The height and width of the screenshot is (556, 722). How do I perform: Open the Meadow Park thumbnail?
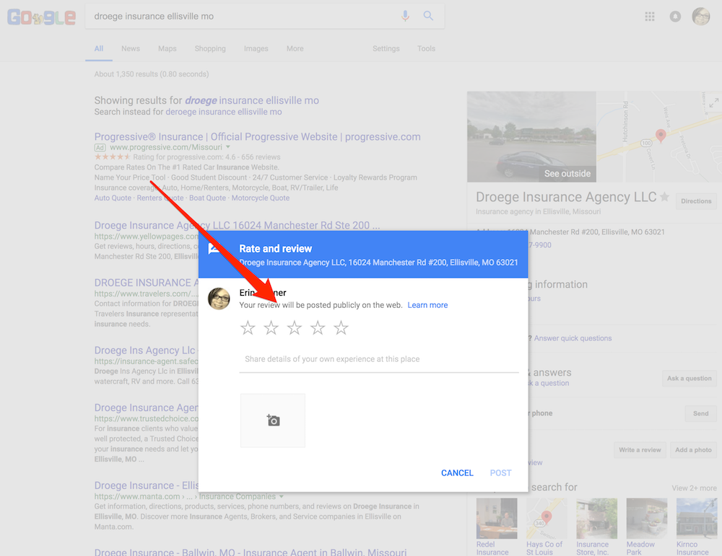[647, 519]
